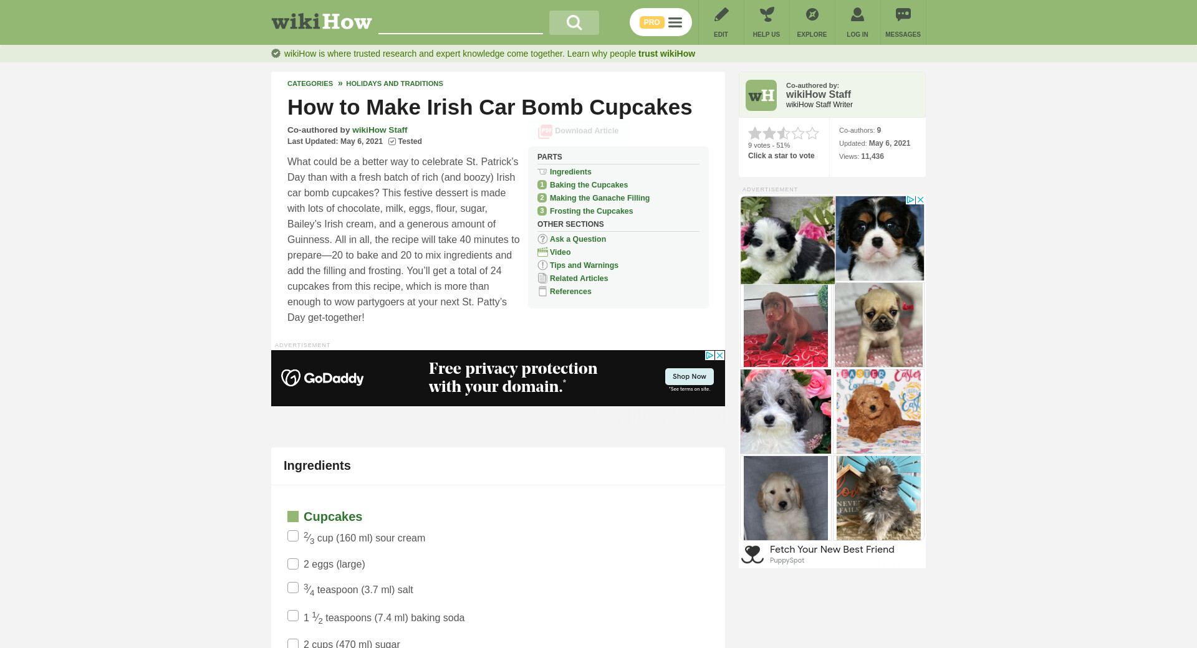The width and height of the screenshot is (1197, 648).
Task: Open the Explore compass icon
Action: point(812,14)
